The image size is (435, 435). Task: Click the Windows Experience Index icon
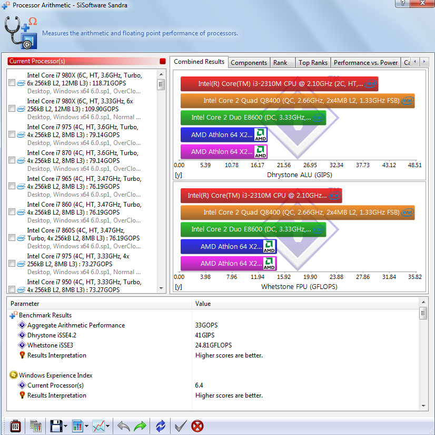(13, 375)
